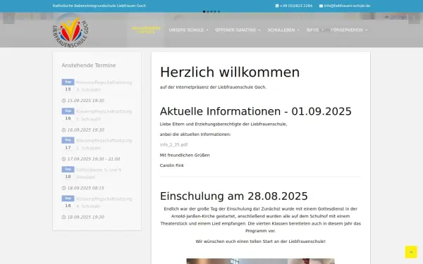Select the active first slideshow indicator dot

pos(204,11)
